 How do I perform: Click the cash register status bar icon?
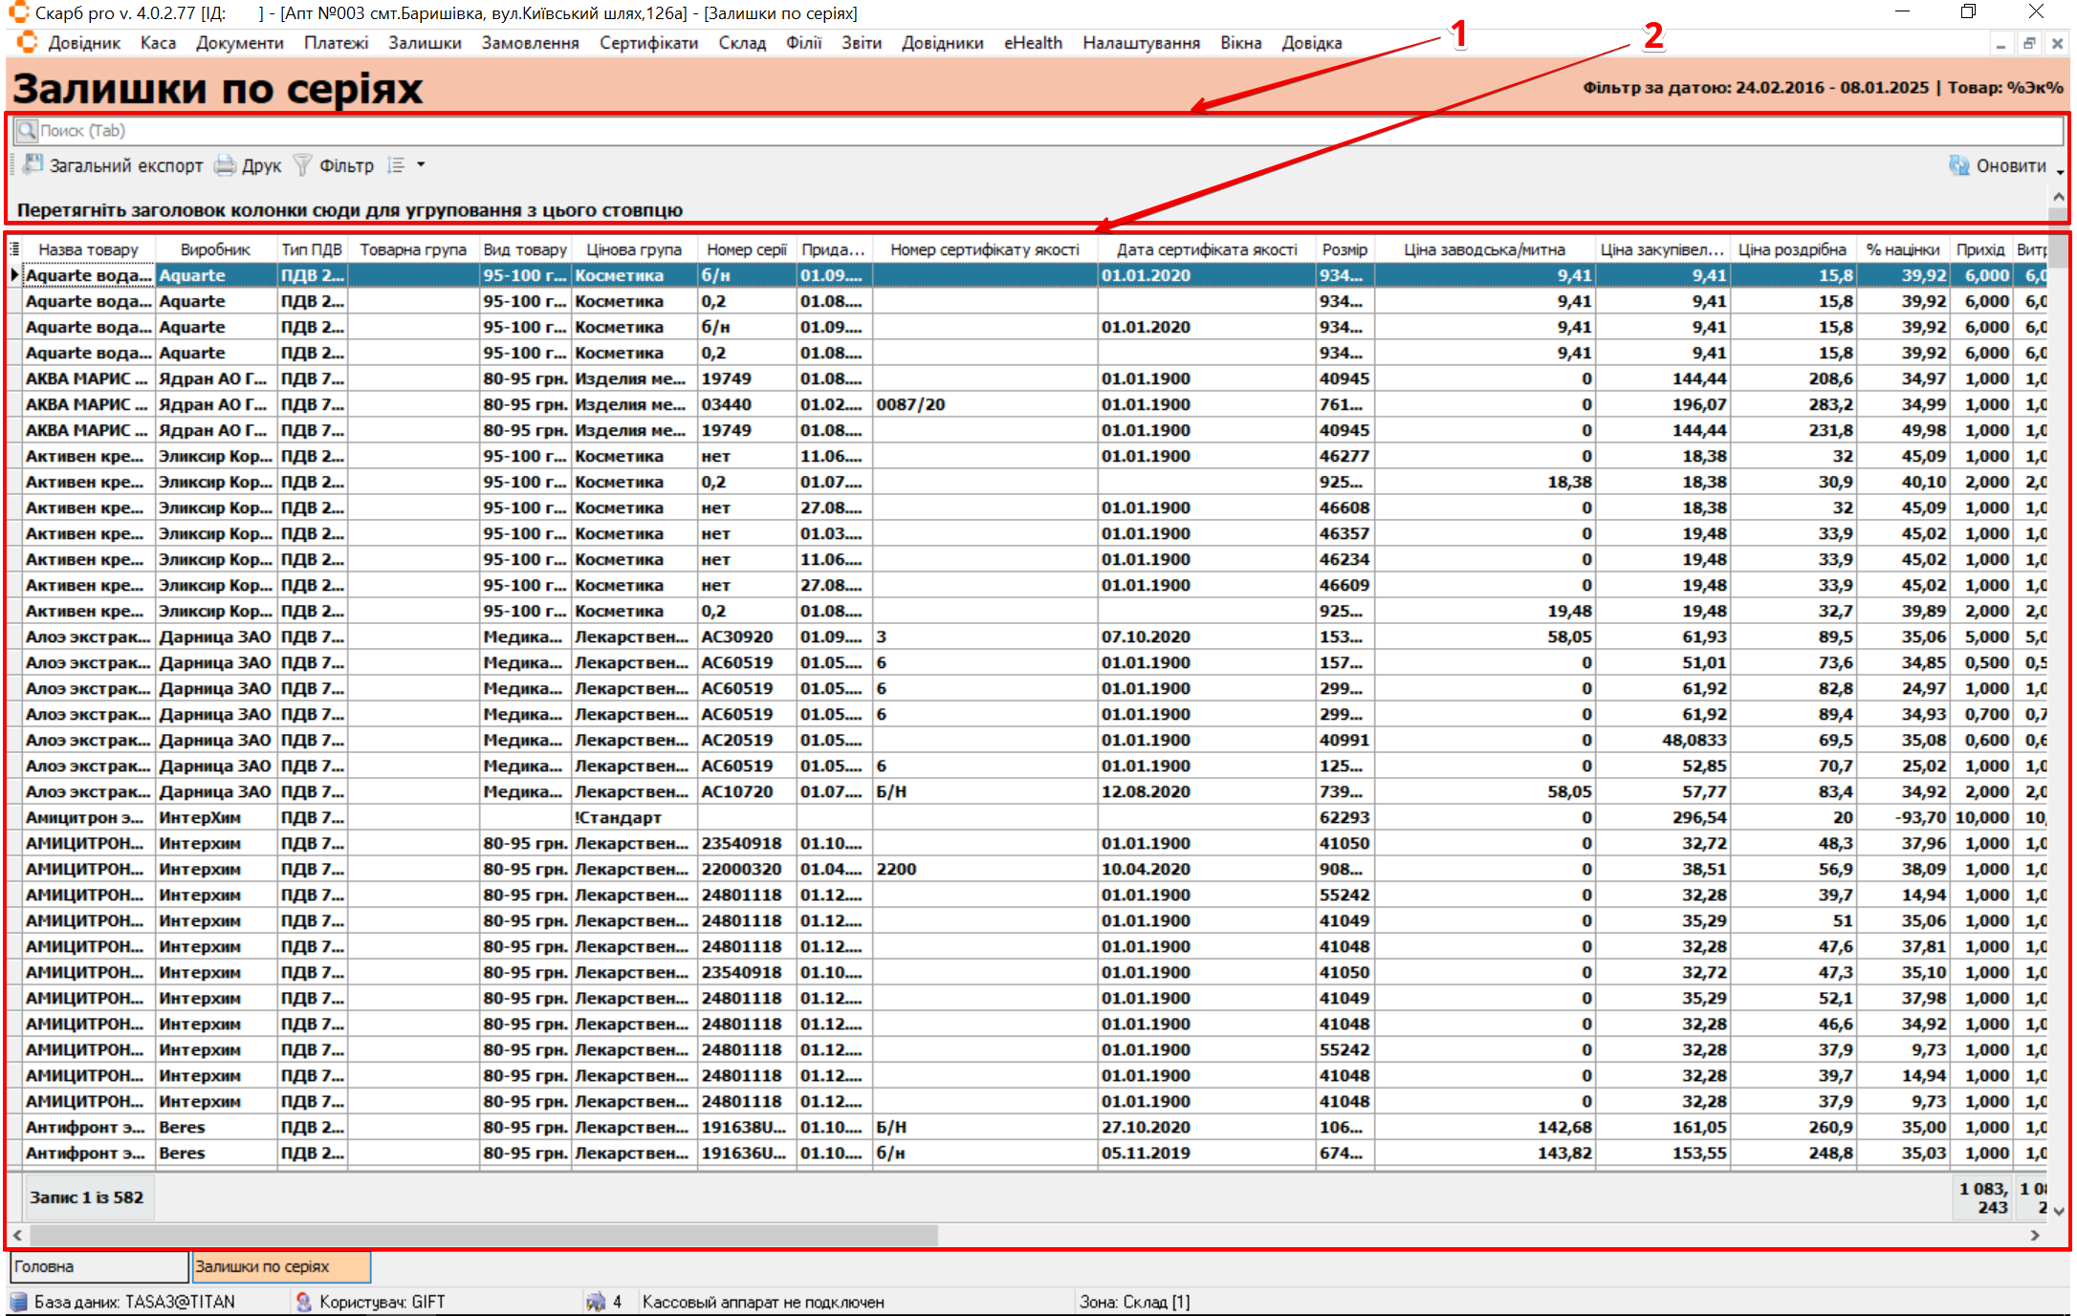tap(596, 1302)
